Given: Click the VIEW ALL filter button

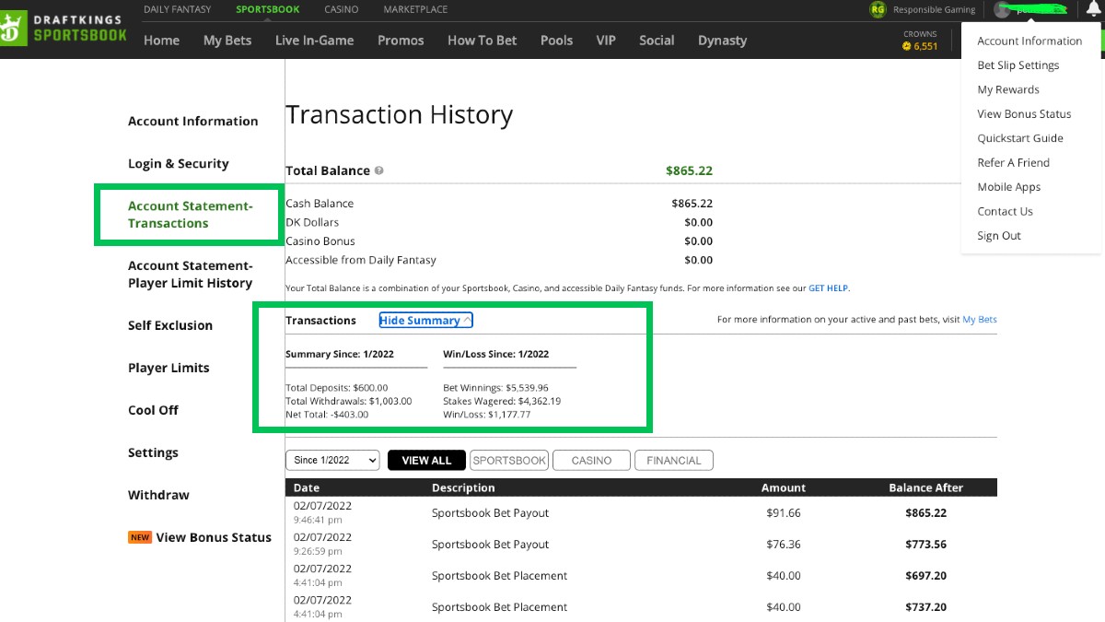Looking at the screenshot, I should [426, 460].
